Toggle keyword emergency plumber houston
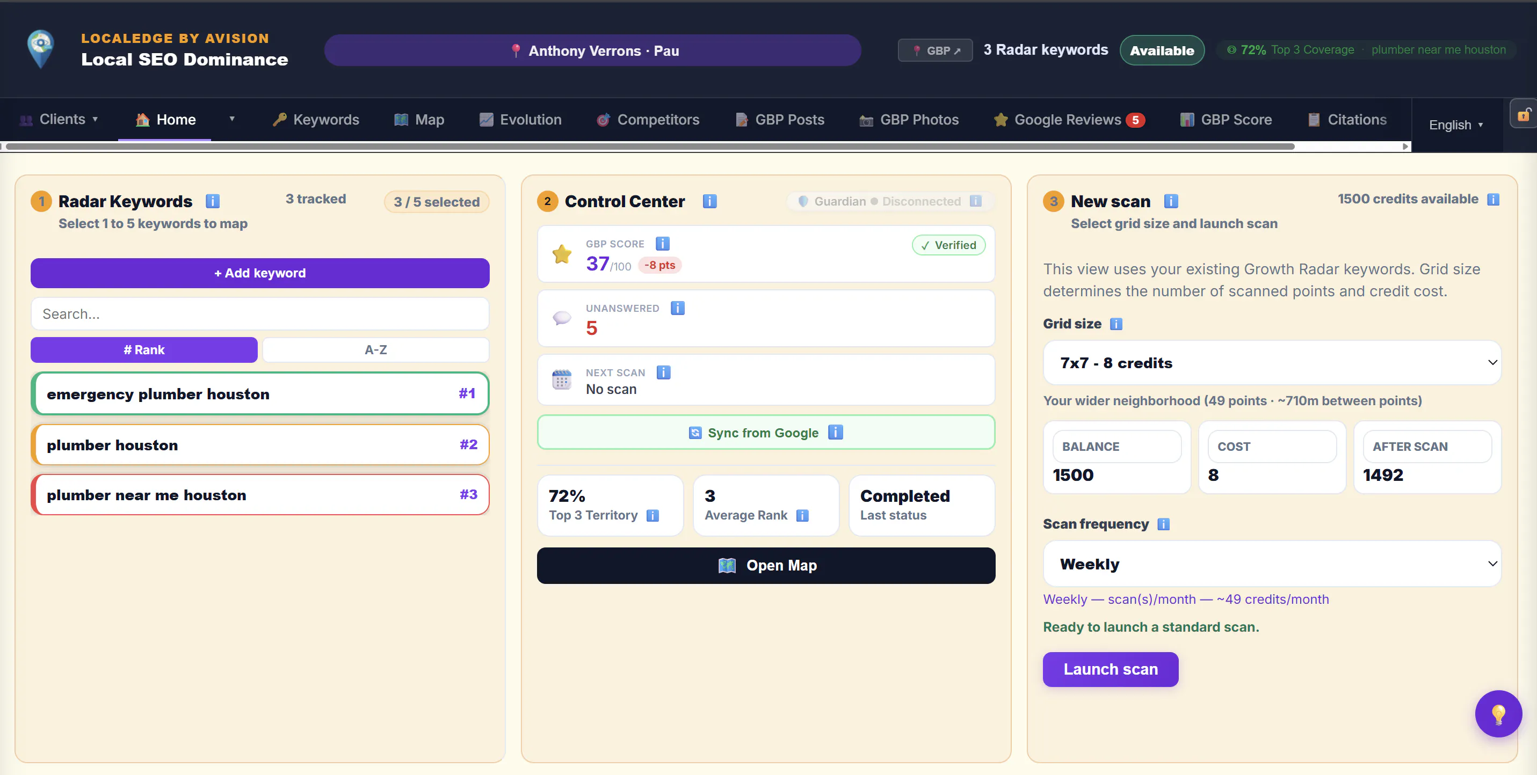 pos(260,393)
